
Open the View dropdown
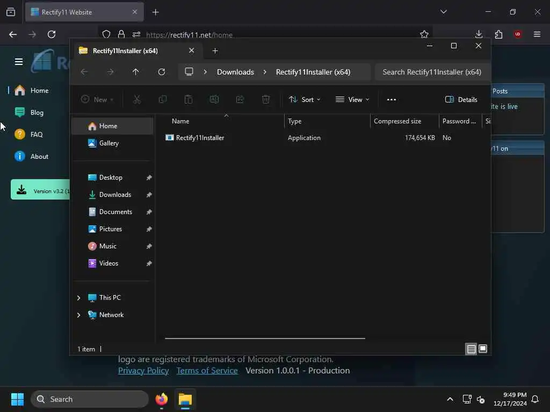[x=352, y=99]
